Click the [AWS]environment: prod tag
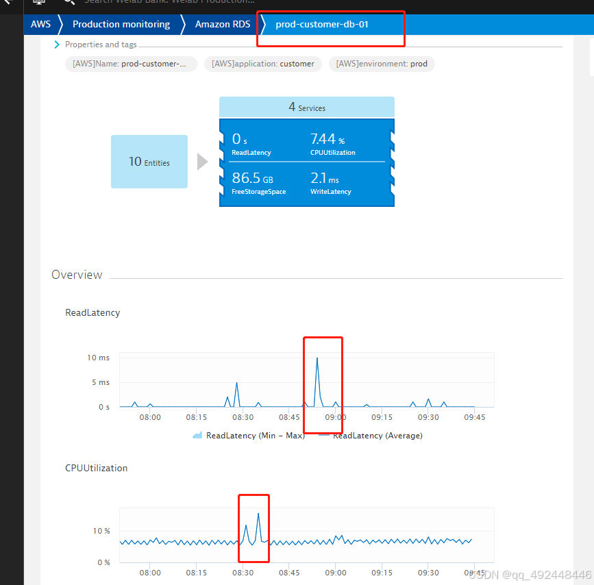594x585 pixels. coord(382,64)
